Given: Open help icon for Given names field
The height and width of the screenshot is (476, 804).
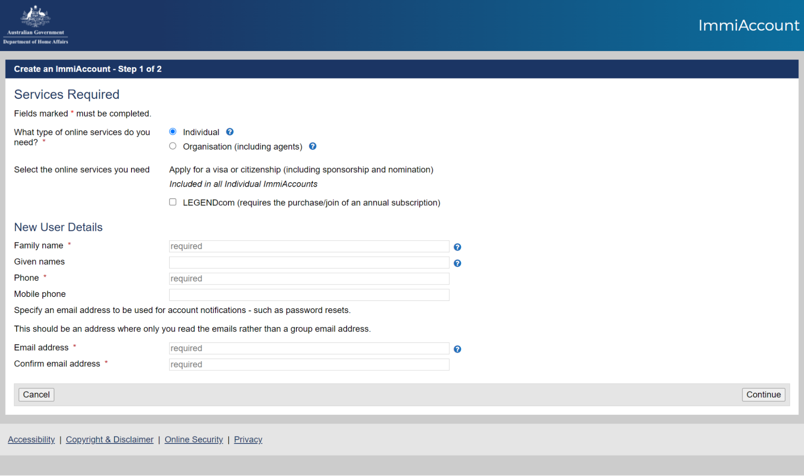Looking at the screenshot, I should pyautogui.click(x=457, y=263).
